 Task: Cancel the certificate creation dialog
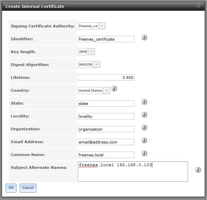click(x=28, y=188)
